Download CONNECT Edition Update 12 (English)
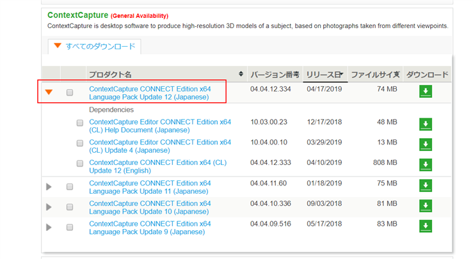Screen dimensions: 473x259 426,164
